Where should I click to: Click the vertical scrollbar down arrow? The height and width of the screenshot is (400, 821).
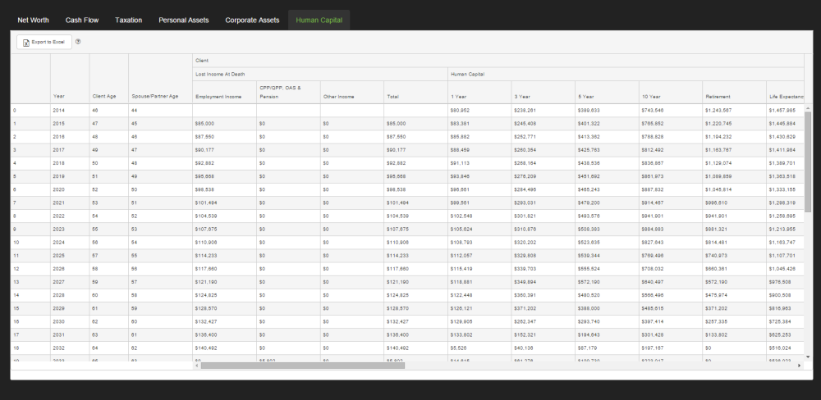(807, 357)
